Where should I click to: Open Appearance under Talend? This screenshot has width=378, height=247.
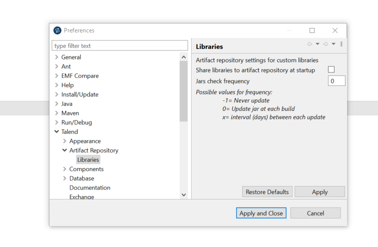pyautogui.click(x=85, y=141)
